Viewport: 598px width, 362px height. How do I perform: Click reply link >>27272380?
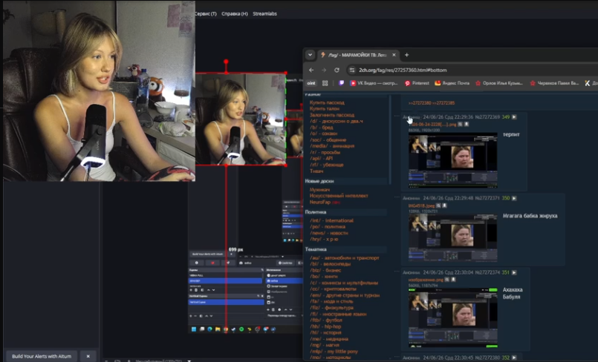pyautogui.click(x=420, y=103)
